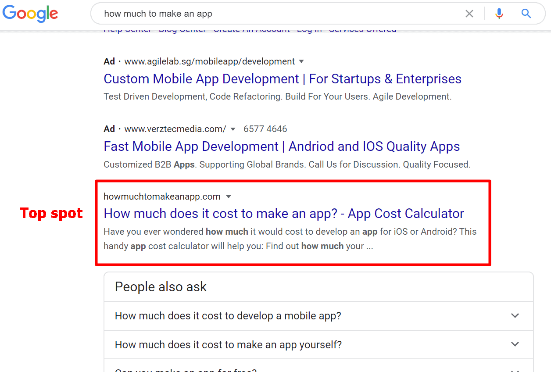The height and width of the screenshot is (372, 551).
Task: Open dropdown arrow next to verztecmedia.com ad URL
Action: 233,129
